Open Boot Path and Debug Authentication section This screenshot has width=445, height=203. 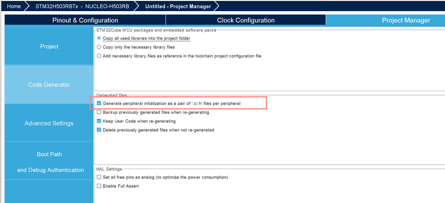tap(49, 162)
